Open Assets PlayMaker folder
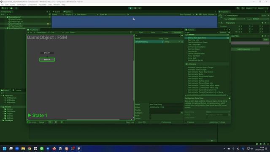Screen dimensions: 270x152 pos(11,111)
